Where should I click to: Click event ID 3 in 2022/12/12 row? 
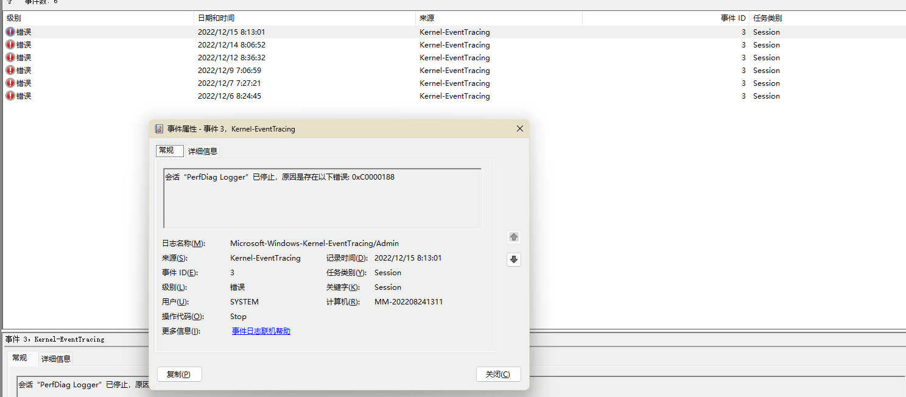click(743, 57)
